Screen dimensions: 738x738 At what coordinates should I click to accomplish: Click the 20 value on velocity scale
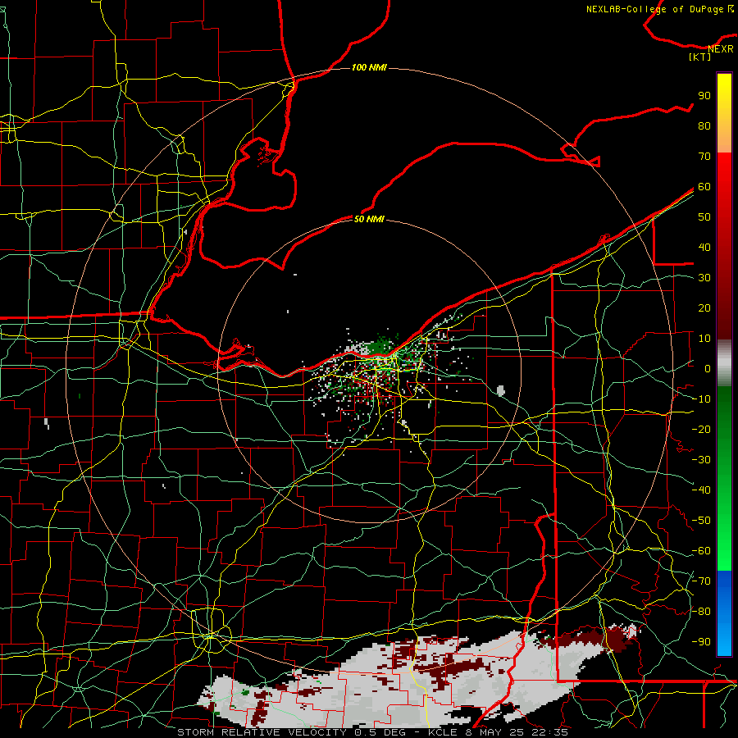704,307
